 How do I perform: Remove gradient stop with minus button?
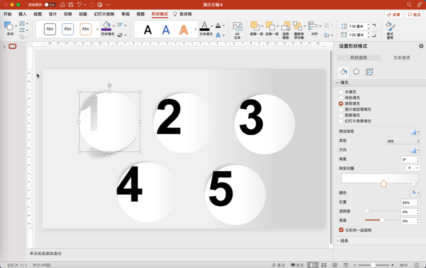click(417, 168)
